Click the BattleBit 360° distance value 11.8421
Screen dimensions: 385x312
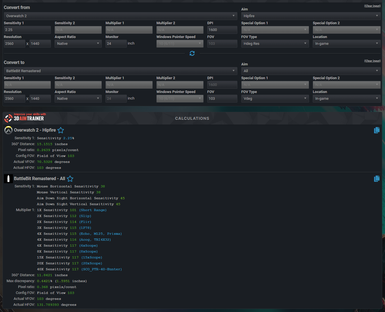point(45,275)
